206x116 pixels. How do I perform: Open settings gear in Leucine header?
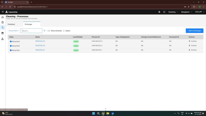159,12
